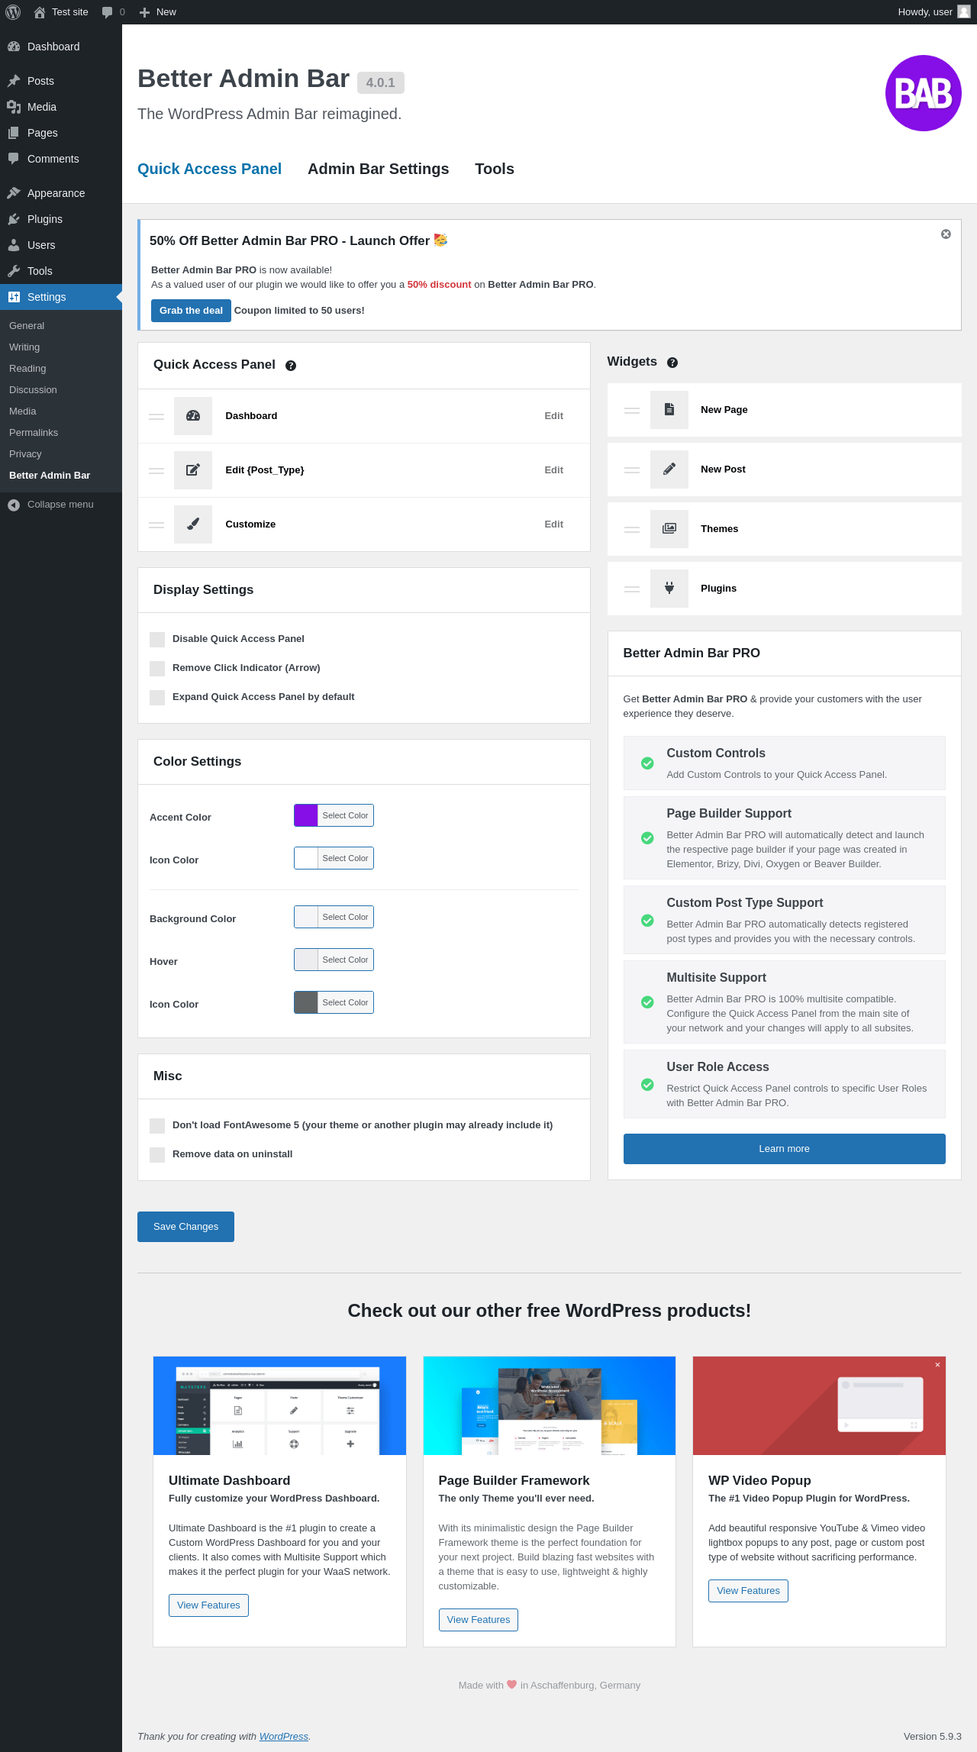Click the Edit {Post_Type} pencil-square icon

(x=193, y=470)
